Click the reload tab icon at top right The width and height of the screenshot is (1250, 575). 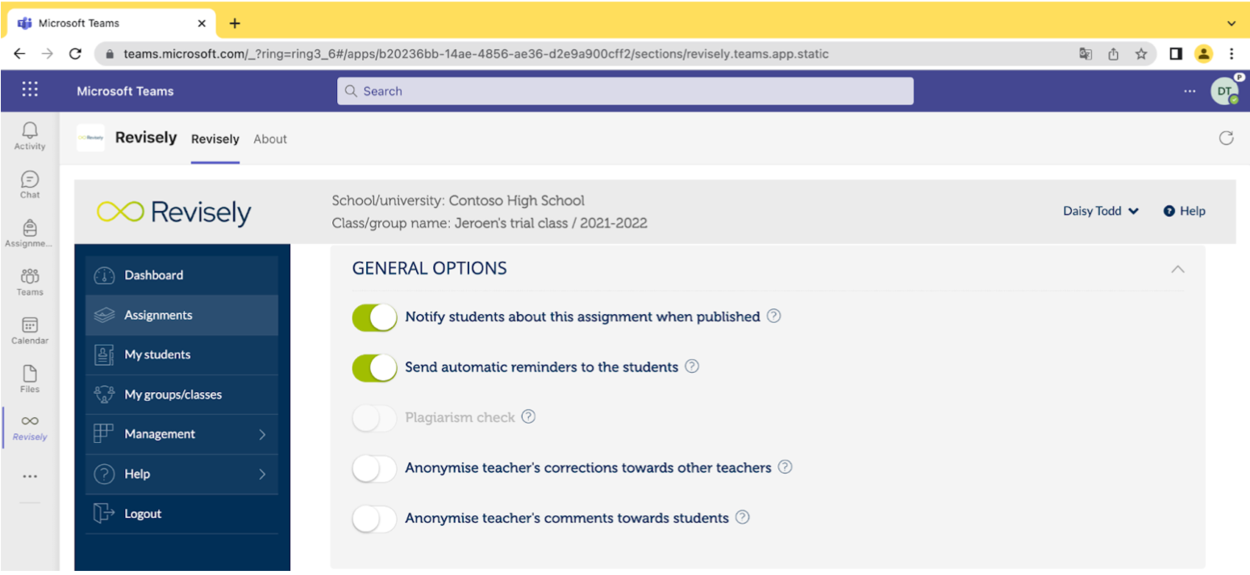click(1226, 138)
